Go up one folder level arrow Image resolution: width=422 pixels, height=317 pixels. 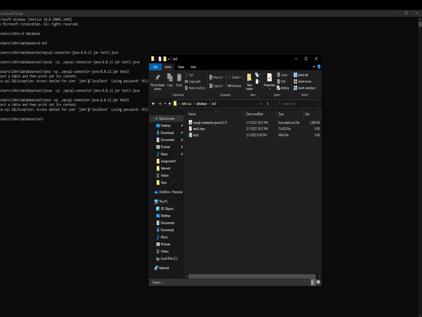coord(170,104)
